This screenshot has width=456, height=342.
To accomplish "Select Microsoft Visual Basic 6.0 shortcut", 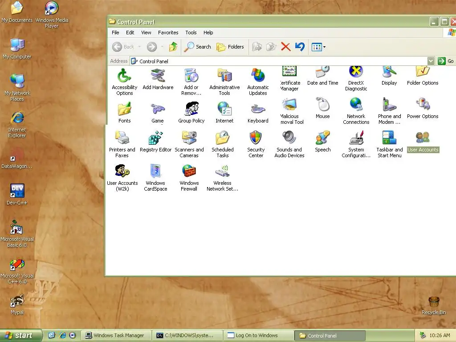I will [17, 234].
